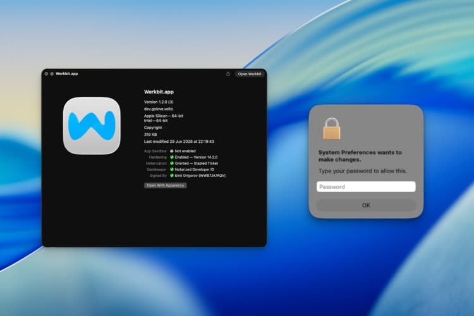Click the dev.golove.velto bundle identifier
474x316 pixels.
pos(159,109)
